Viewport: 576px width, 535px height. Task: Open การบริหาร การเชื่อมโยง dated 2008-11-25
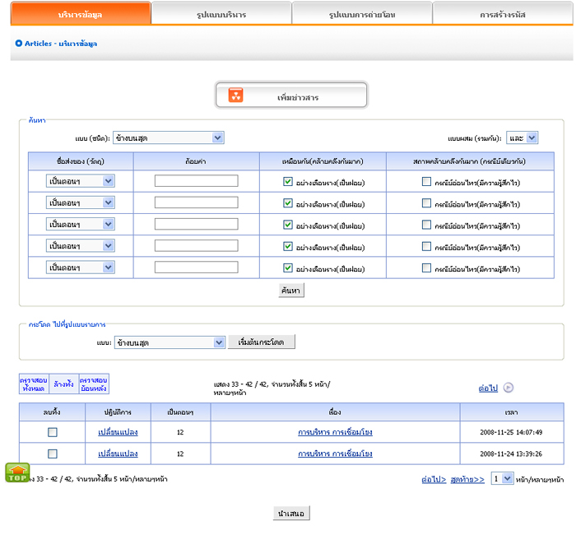(335, 432)
